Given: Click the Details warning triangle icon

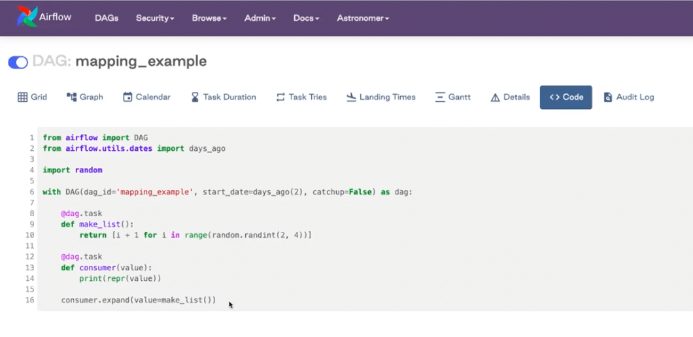Looking at the screenshot, I should (495, 97).
